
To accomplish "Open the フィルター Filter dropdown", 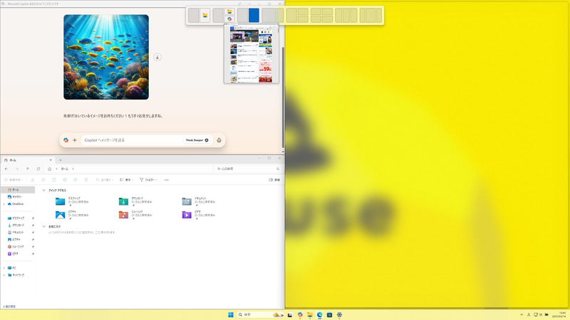I will click(x=149, y=180).
